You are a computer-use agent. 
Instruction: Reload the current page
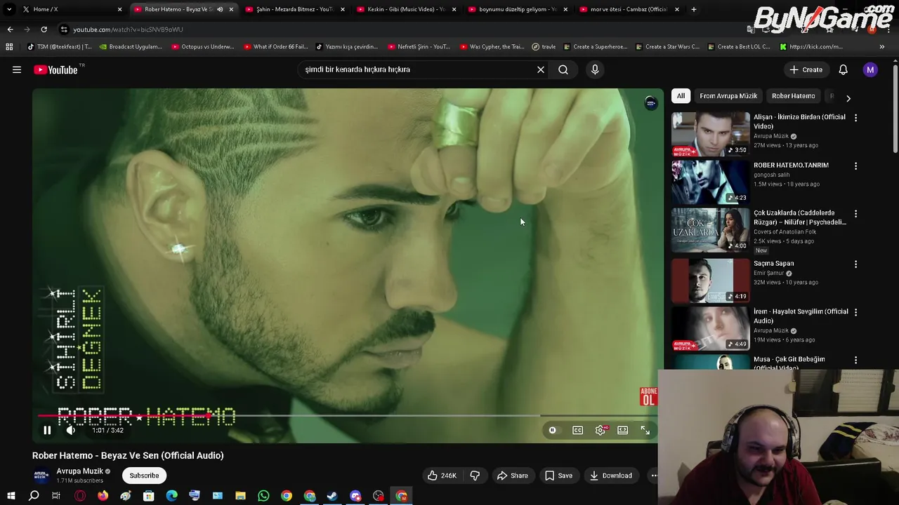tap(44, 29)
